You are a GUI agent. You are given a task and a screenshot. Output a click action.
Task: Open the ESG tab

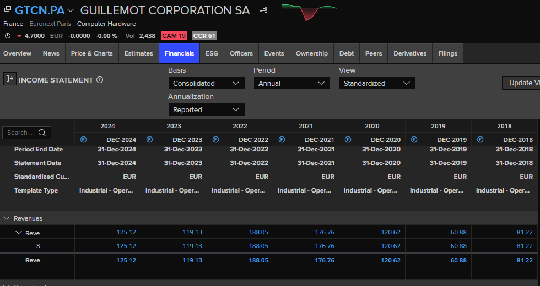[x=212, y=53]
